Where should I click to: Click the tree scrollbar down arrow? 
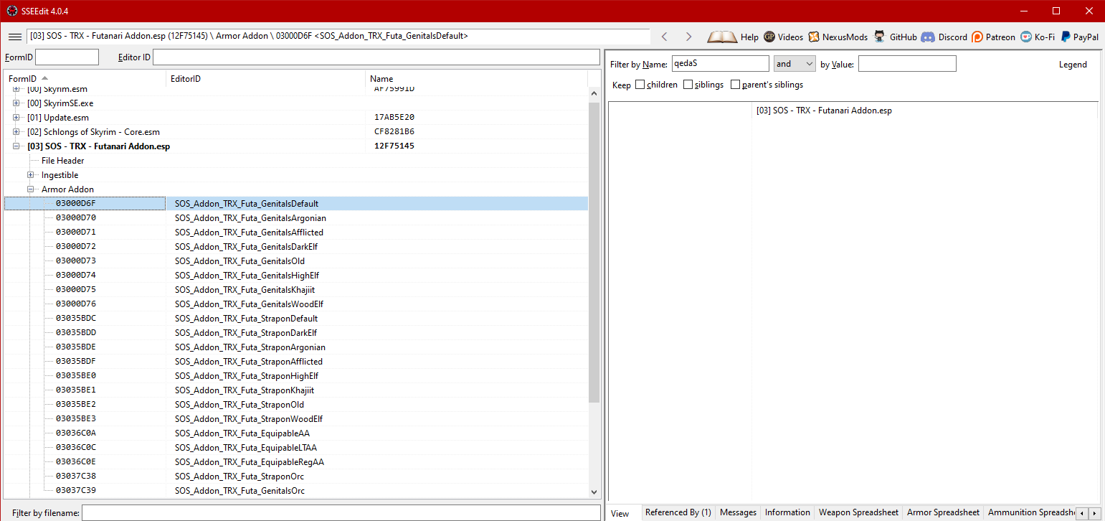(x=594, y=492)
